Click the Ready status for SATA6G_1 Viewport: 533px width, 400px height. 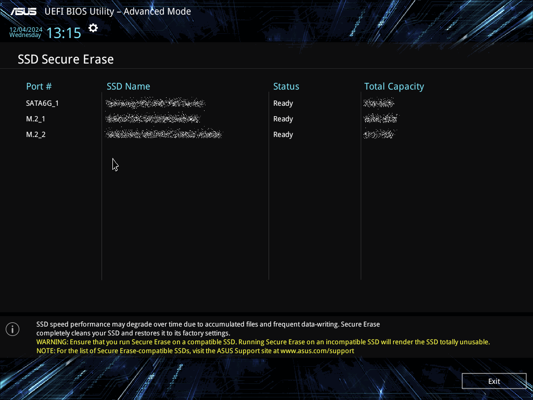[283, 104]
